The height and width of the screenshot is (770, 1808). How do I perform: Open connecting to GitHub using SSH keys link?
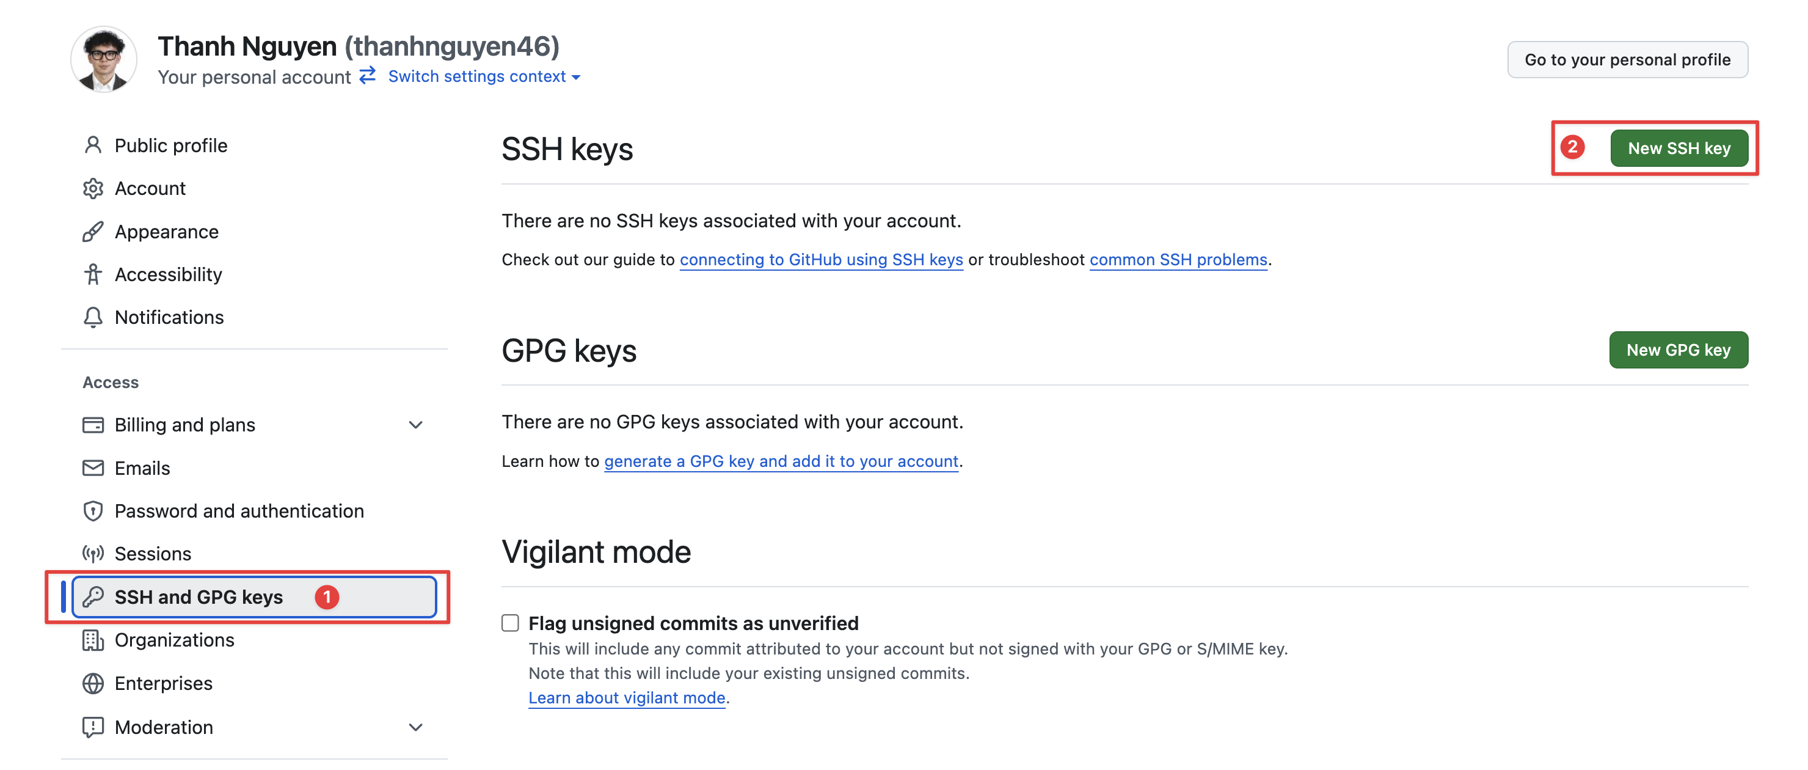coord(820,260)
